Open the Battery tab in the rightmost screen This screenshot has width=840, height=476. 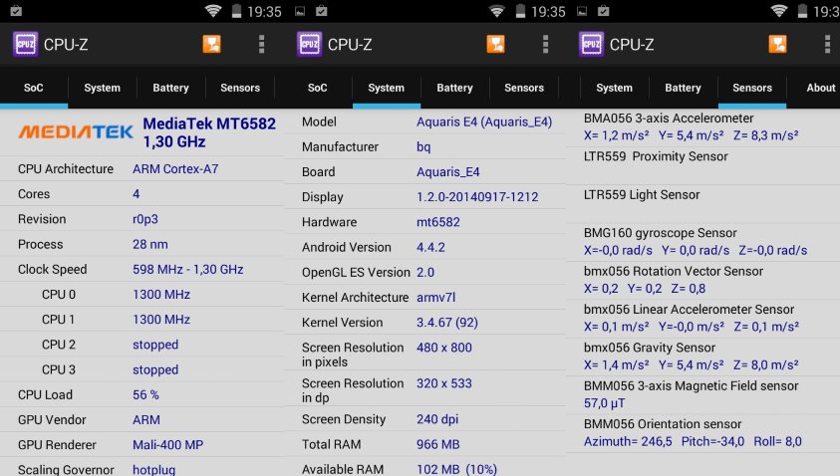coord(683,88)
